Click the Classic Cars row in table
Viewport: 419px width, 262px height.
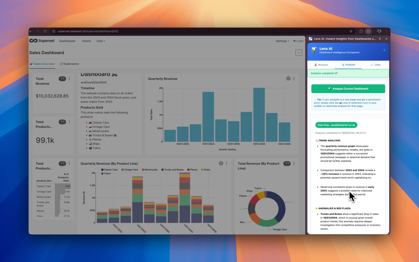point(53,186)
